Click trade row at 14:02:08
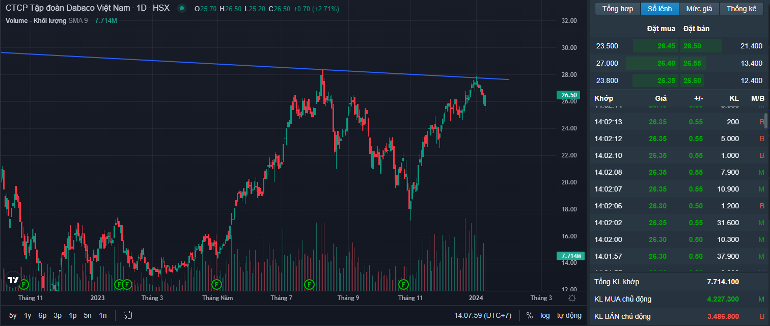This screenshot has height=326, width=770. tap(679, 172)
